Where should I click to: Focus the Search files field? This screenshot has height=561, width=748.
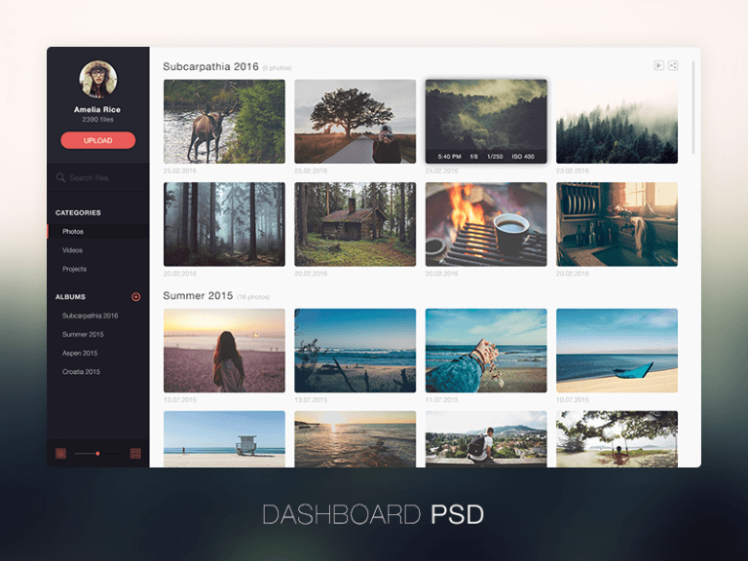[97, 178]
